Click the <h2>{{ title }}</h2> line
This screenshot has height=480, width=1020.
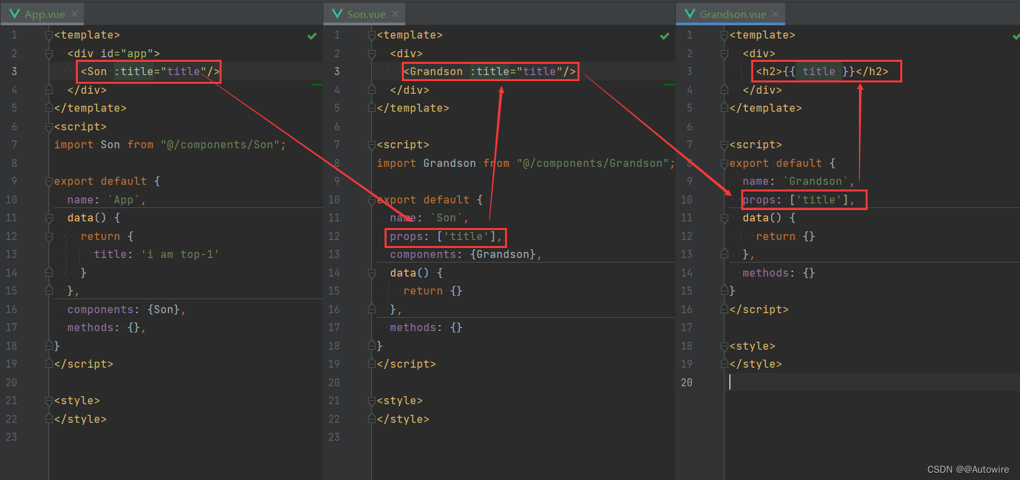pyautogui.click(x=822, y=71)
